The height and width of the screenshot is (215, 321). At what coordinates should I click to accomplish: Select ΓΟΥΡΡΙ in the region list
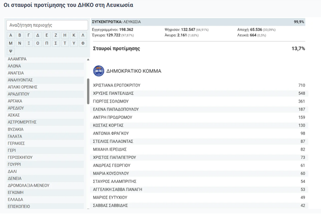click(x=45, y=164)
